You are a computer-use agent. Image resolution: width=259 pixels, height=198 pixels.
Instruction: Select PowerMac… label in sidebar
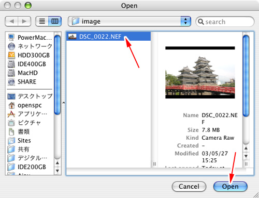click(x=35, y=38)
